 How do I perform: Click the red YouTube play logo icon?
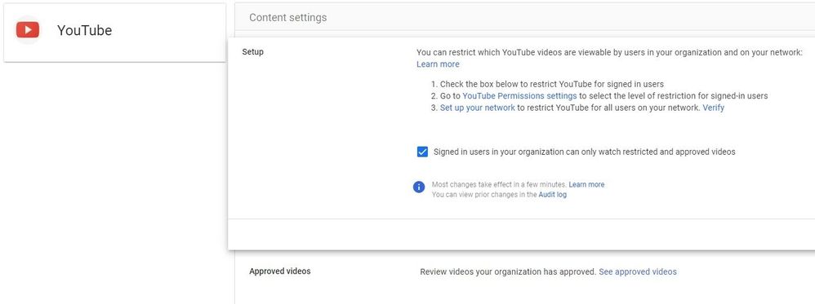tap(28, 30)
